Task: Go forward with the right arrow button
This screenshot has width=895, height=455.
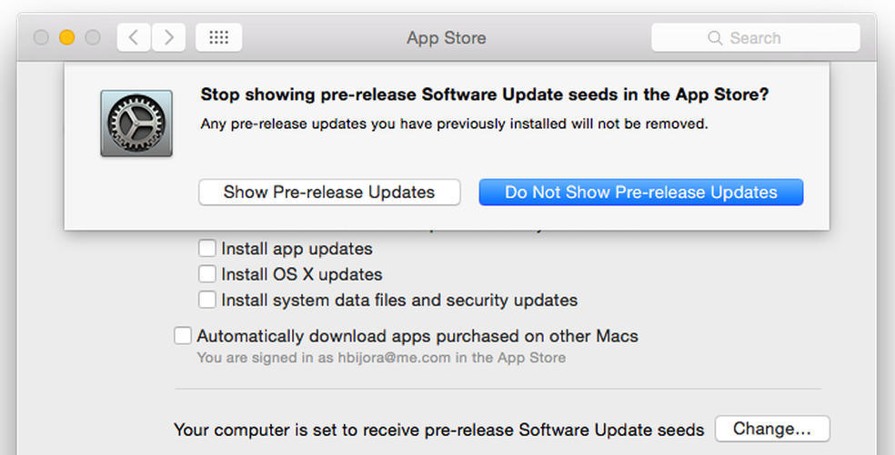Action: pos(167,37)
